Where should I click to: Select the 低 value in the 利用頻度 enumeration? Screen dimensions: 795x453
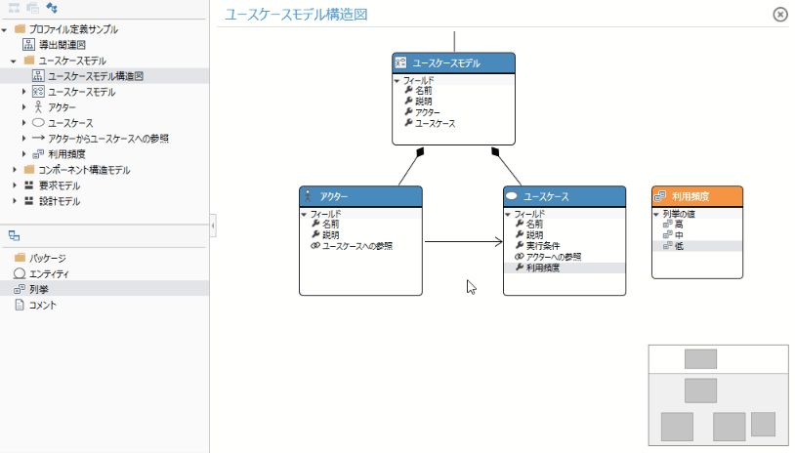pyautogui.click(x=678, y=246)
